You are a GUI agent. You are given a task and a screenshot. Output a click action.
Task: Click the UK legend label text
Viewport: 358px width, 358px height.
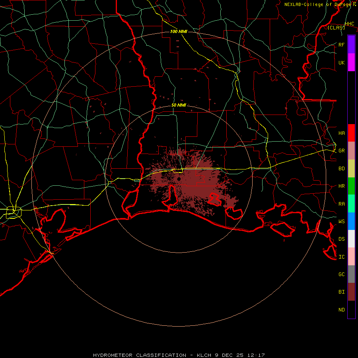(x=341, y=62)
